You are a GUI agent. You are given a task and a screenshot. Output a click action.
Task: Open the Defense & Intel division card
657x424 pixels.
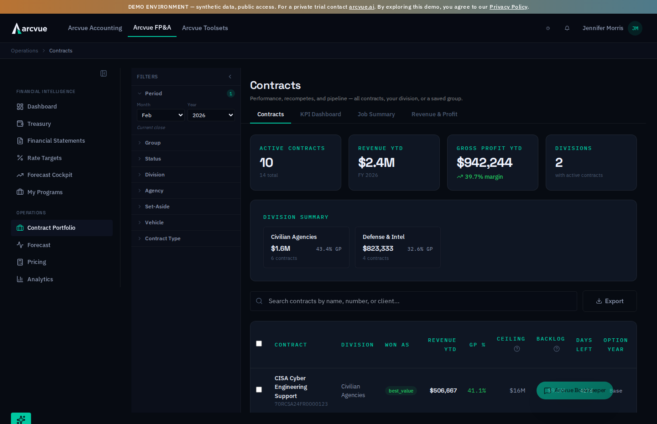[x=398, y=247]
